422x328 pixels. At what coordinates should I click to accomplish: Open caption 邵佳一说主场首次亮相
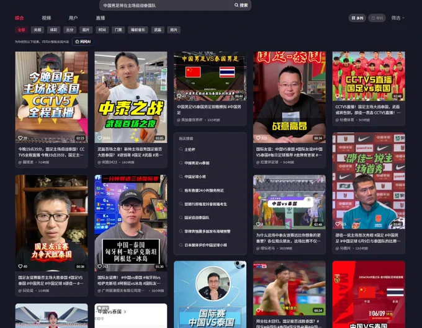[367, 238]
